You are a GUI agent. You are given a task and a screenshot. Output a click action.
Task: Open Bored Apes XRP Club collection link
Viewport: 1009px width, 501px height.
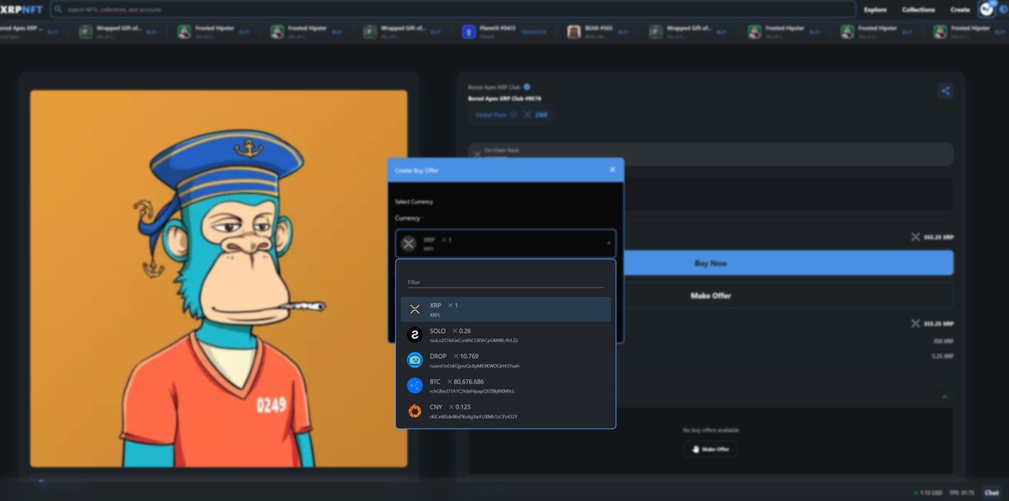click(x=494, y=87)
